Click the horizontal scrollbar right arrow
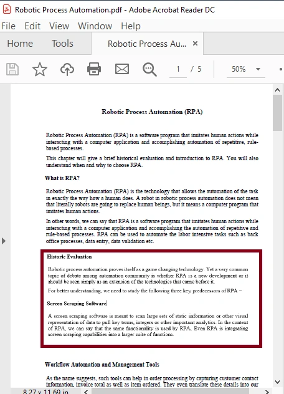The width and height of the screenshot is (284, 394). 267,392
